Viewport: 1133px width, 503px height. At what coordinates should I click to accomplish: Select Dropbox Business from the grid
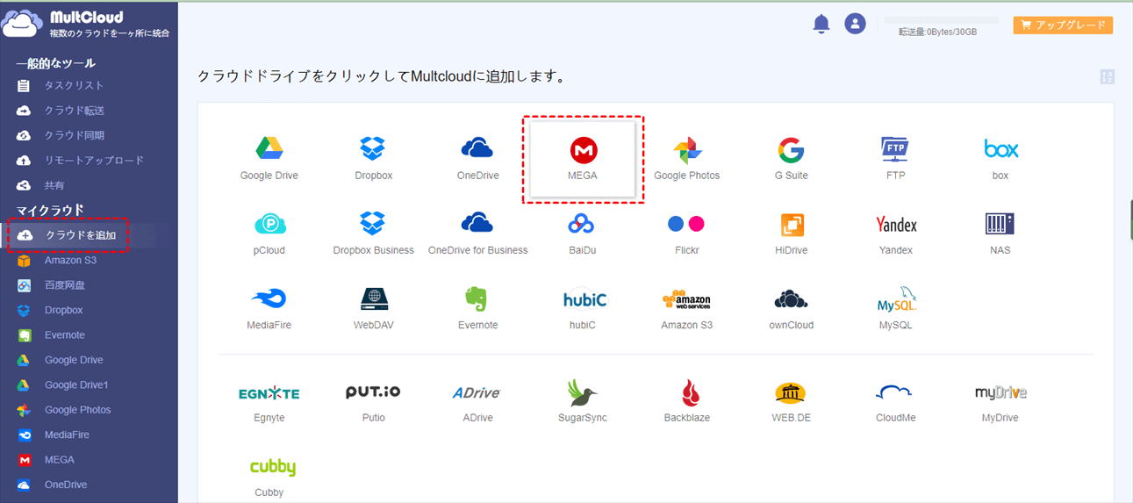click(373, 234)
